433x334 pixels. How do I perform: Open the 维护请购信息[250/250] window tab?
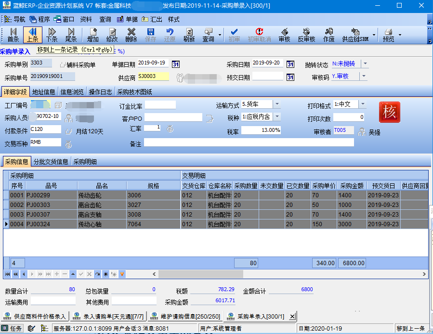click(x=186, y=316)
